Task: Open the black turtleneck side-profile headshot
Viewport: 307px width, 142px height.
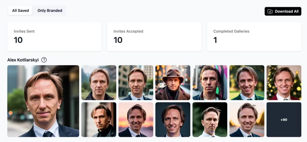Action: [x=99, y=120]
